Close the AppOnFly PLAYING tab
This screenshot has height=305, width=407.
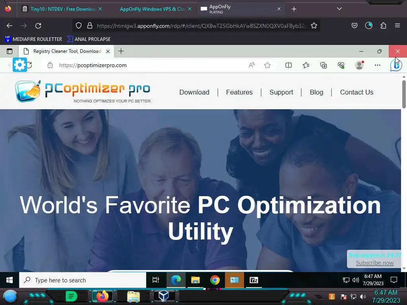tap(279, 9)
